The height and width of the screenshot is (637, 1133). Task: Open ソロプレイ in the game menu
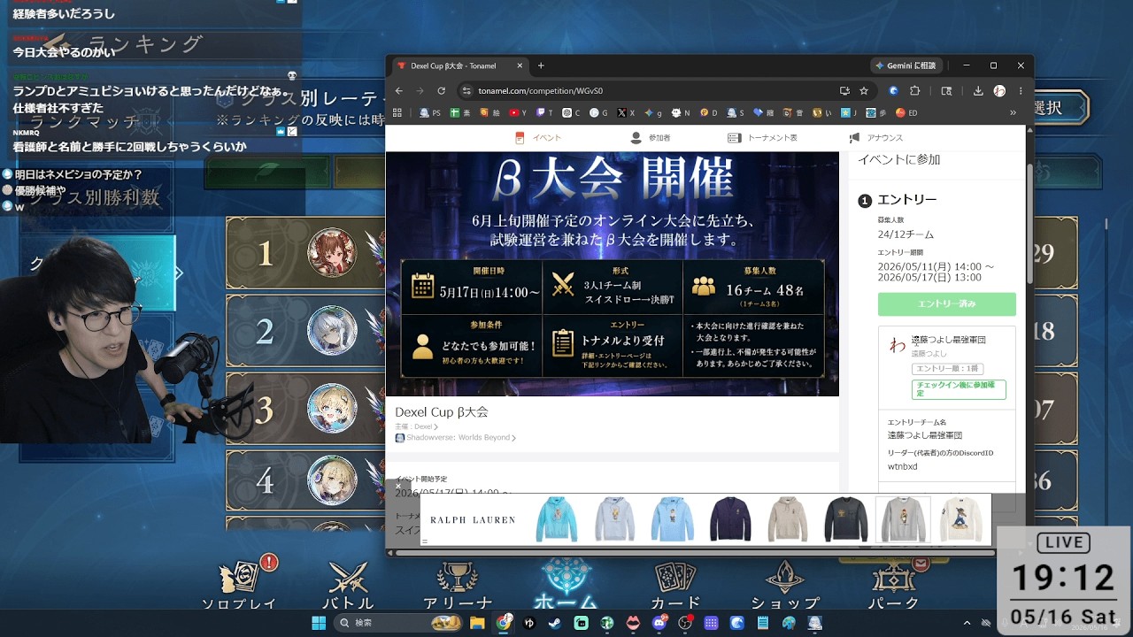239,587
